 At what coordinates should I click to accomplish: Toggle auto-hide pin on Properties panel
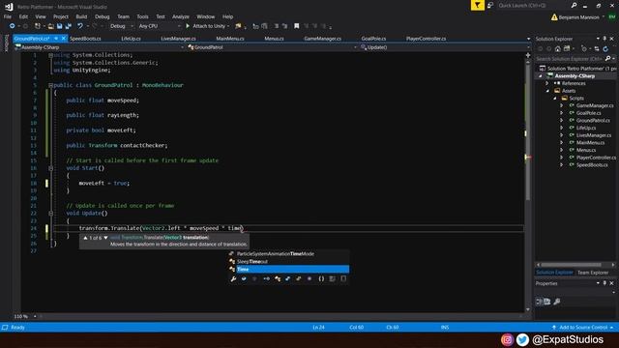(604, 283)
